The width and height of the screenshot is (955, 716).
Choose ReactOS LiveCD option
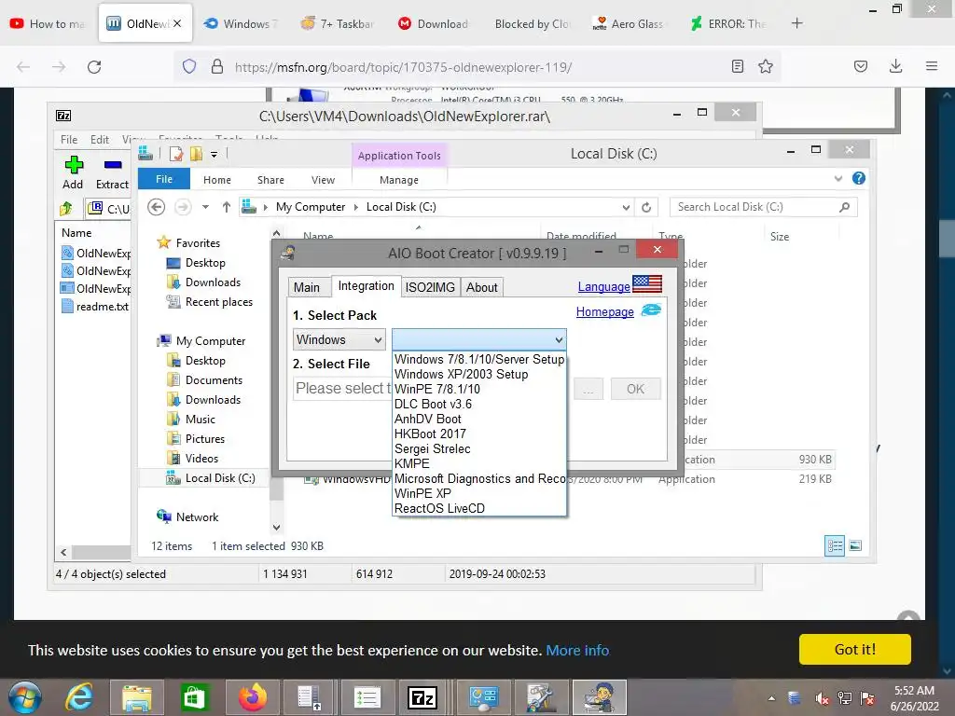(x=439, y=508)
